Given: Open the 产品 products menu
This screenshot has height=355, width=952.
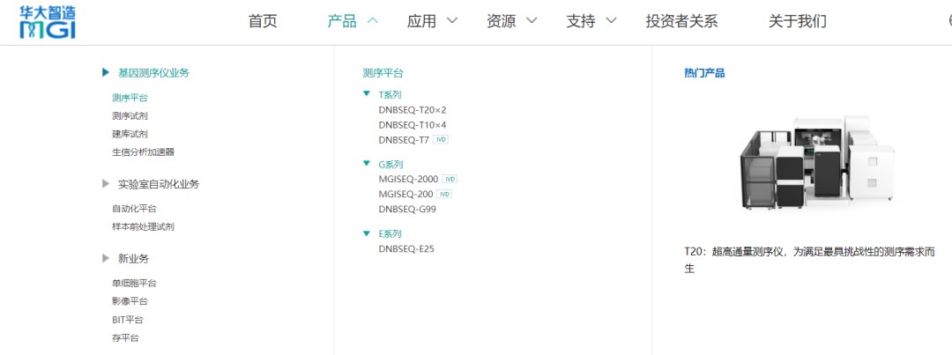Looking at the screenshot, I should tap(342, 21).
